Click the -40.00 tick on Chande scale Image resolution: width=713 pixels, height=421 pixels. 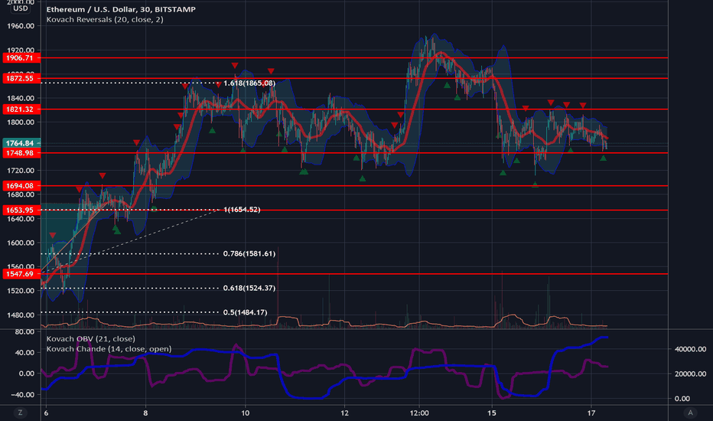tap(23, 395)
